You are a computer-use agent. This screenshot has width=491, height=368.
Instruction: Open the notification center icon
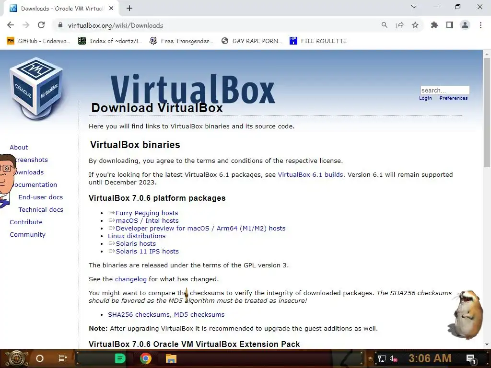pos(471,358)
